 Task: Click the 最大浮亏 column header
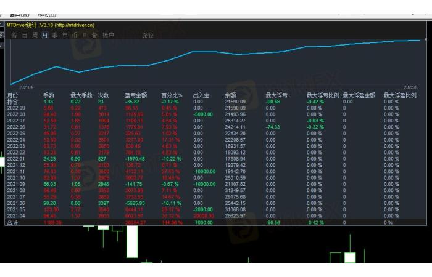(276, 95)
